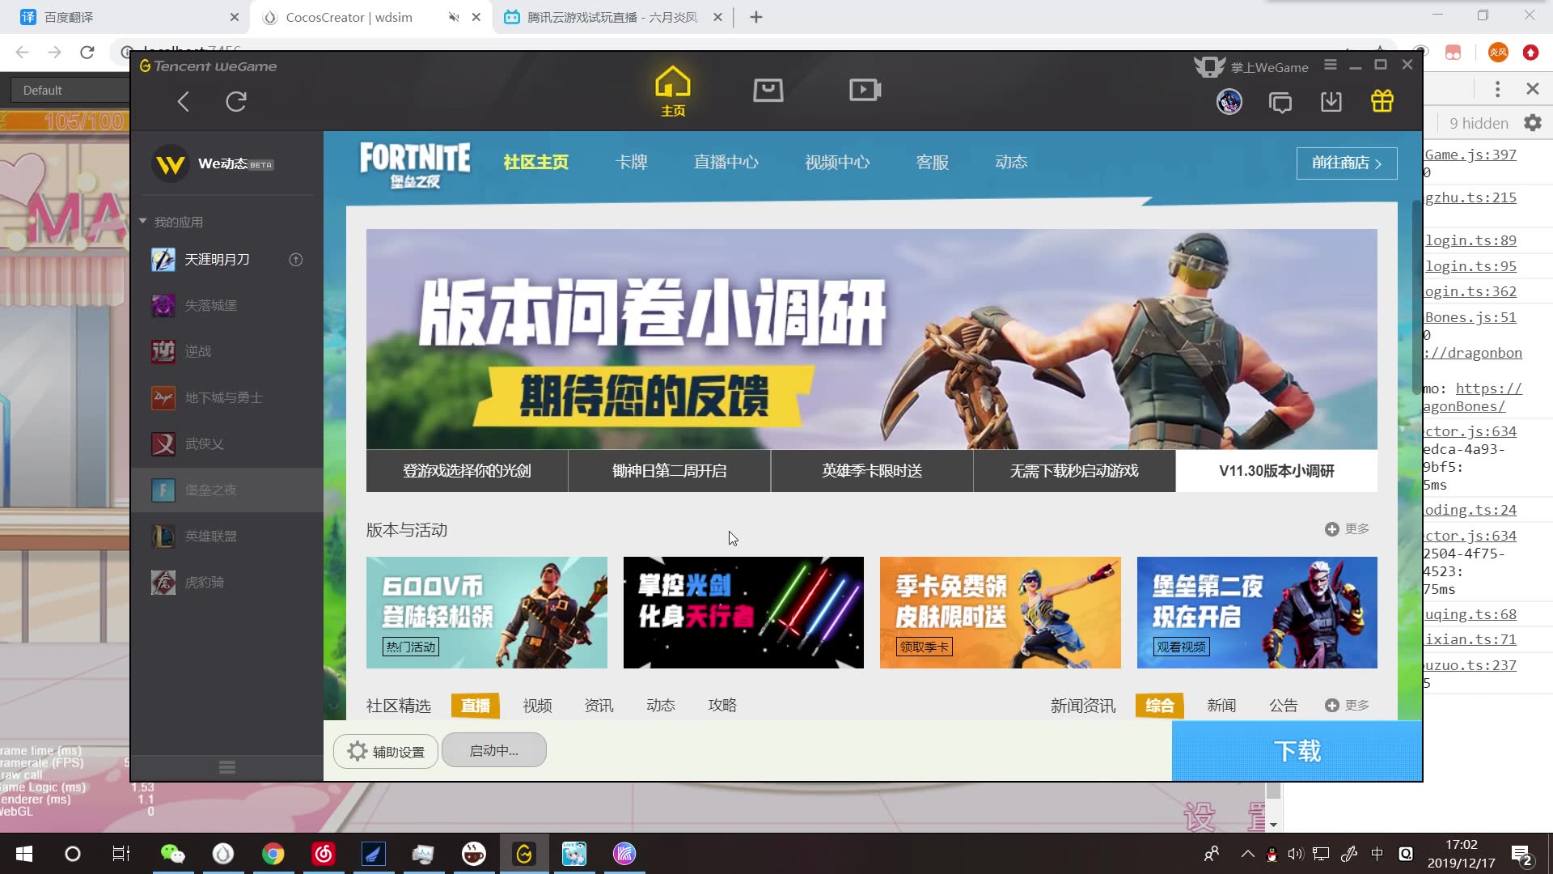1553x874 pixels.
Task: Select 地下城与勇士 in the app list
Action: [x=226, y=398]
